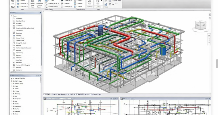Click the ViewCube in the 3D view
218x115 pixels.
[201, 25]
